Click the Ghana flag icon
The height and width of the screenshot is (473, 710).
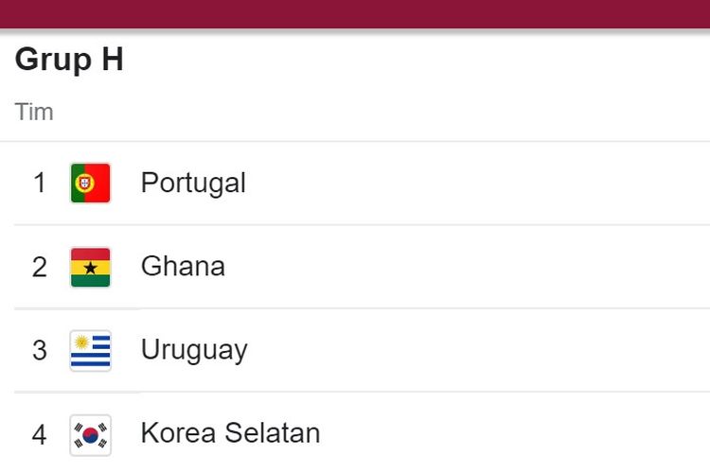coord(91,267)
